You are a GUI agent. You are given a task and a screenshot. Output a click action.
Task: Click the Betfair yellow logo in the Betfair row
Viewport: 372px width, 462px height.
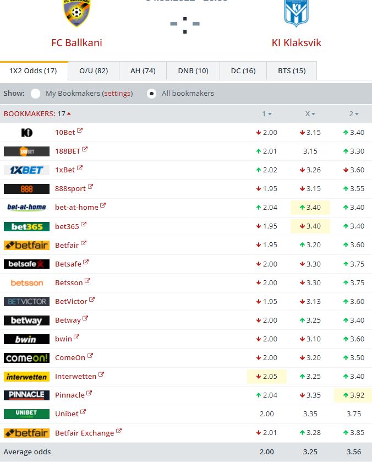26,245
